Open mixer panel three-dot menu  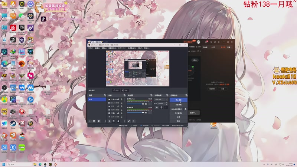(x=134, y=121)
